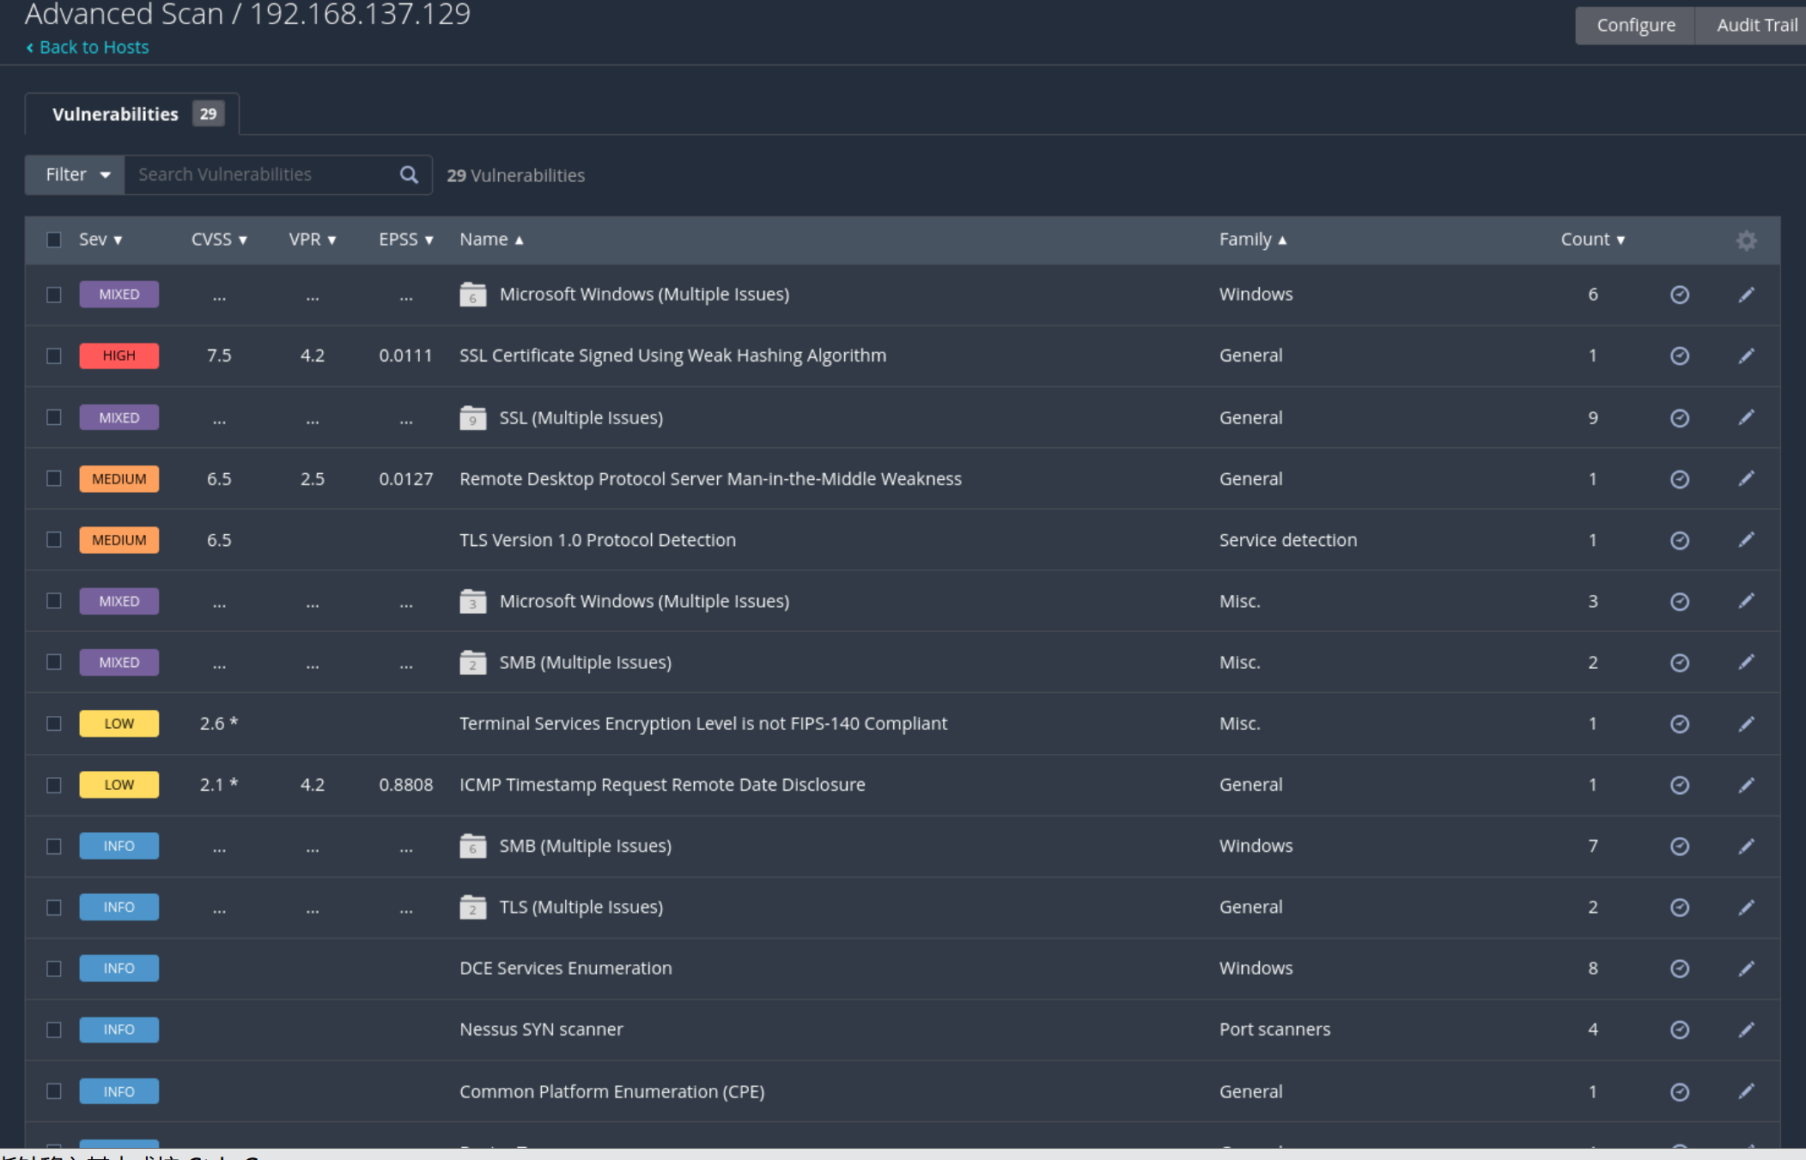Open Microsoft Windows (Multiple Issues) in Misc. family
This screenshot has width=1806, height=1160.
point(644,601)
